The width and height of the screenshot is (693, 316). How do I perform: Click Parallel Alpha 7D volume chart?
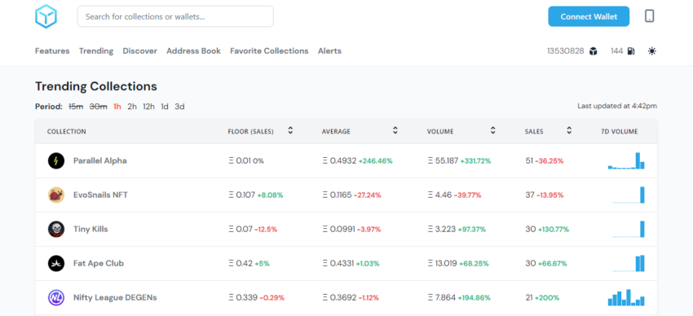point(626,160)
